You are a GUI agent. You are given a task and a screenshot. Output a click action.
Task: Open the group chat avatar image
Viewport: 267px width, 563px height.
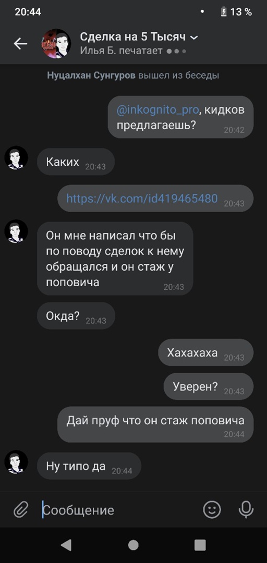pos(56,43)
